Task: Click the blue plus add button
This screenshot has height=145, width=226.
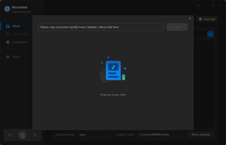Action: click(210, 34)
